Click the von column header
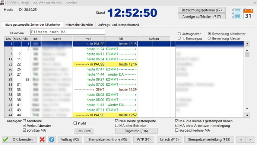257x145 pixels. [89, 39]
